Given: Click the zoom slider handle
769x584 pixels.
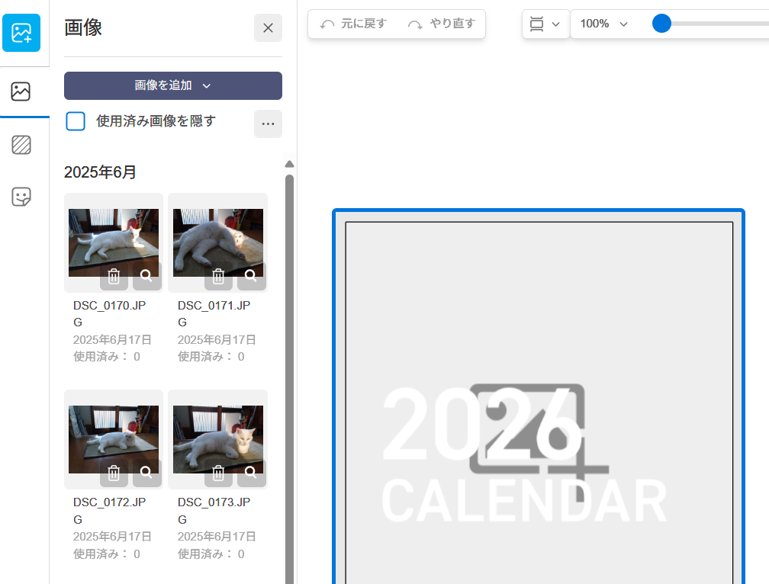Looking at the screenshot, I should [661, 24].
